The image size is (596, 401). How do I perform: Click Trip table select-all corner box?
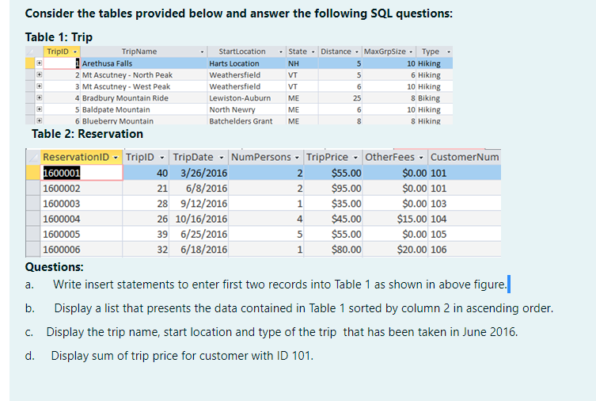pyautogui.click(x=34, y=52)
